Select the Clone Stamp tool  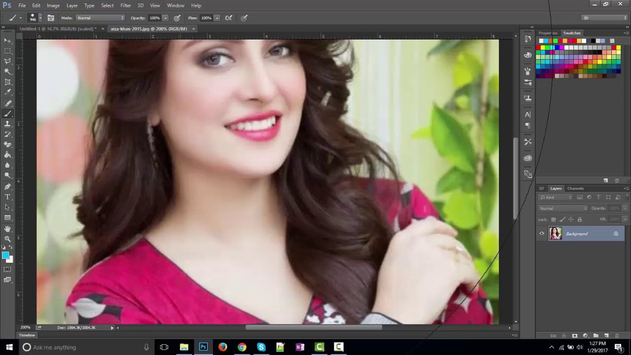click(7, 124)
